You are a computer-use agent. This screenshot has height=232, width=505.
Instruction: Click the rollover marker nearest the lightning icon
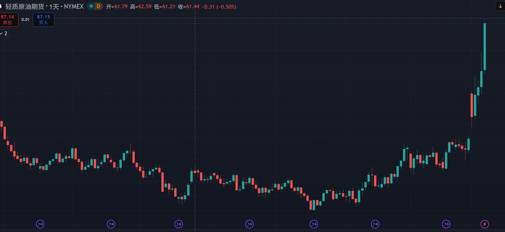coord(446,224)
